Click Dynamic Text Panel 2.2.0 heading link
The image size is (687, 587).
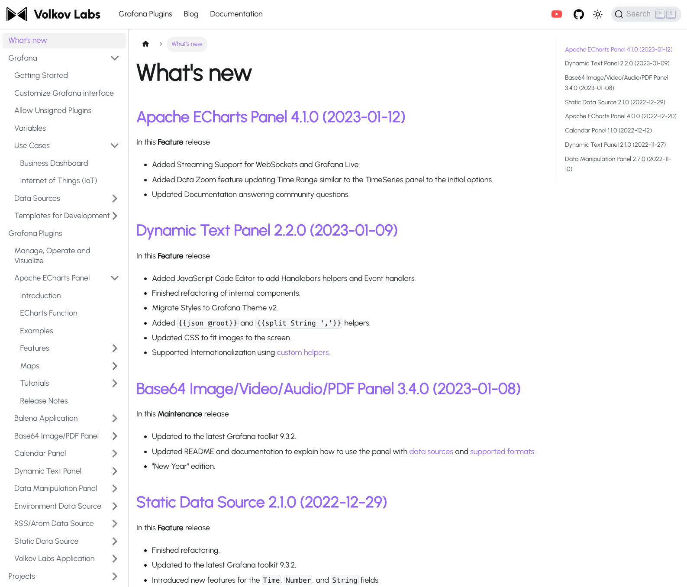[x=267, y=230]
